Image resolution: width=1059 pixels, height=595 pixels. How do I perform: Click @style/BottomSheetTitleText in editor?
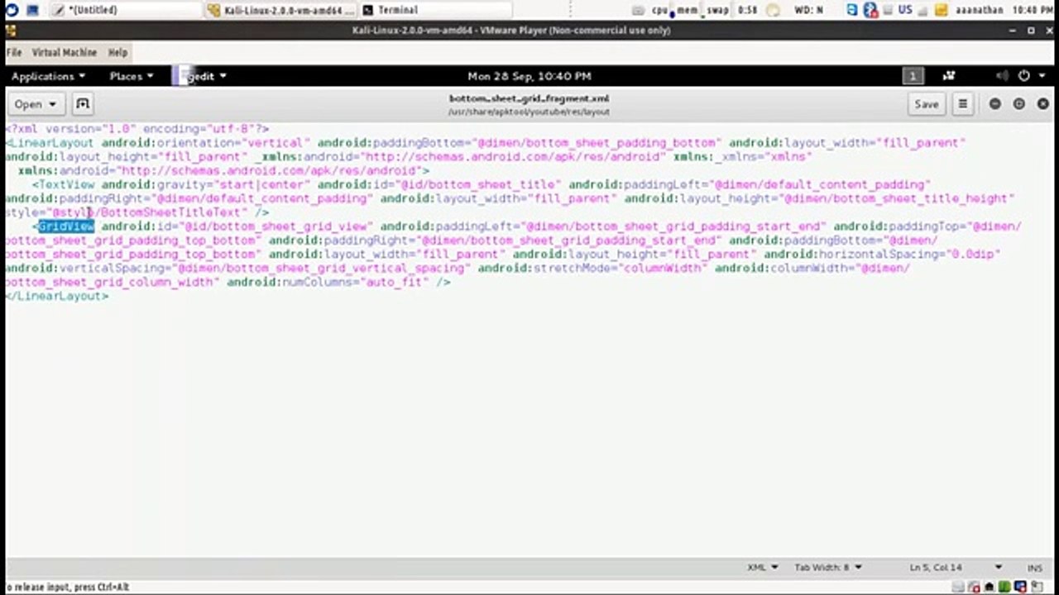(149, 212)
